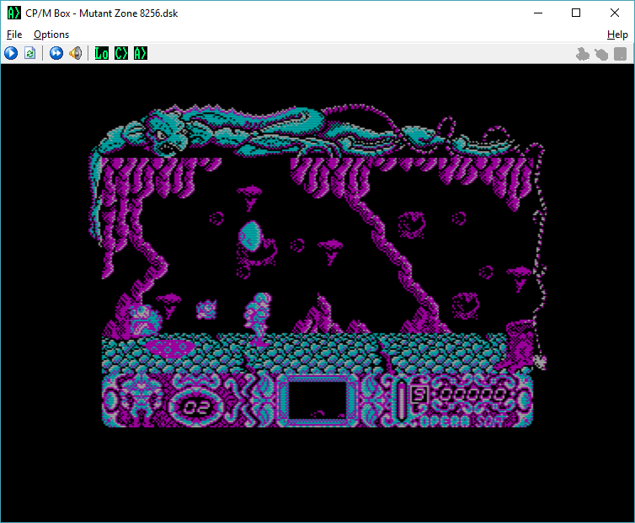Click the dragon monster head atop the cave
The width and height of the screenshot is (635, 523).
tap(168, 131)
